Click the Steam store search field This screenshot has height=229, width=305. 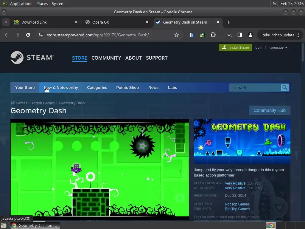[255, 88]
